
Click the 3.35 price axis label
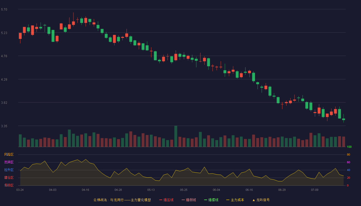coord(4,126)
